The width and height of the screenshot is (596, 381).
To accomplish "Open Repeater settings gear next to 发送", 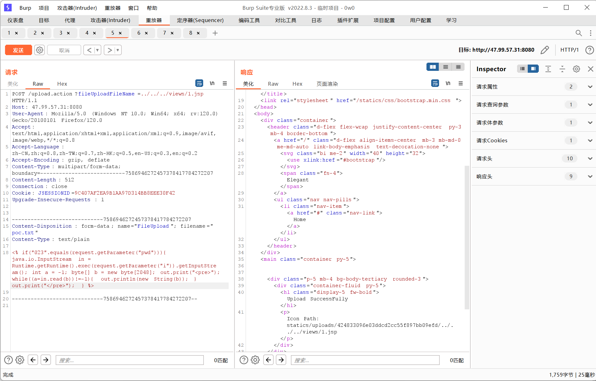I will (39, 50).
